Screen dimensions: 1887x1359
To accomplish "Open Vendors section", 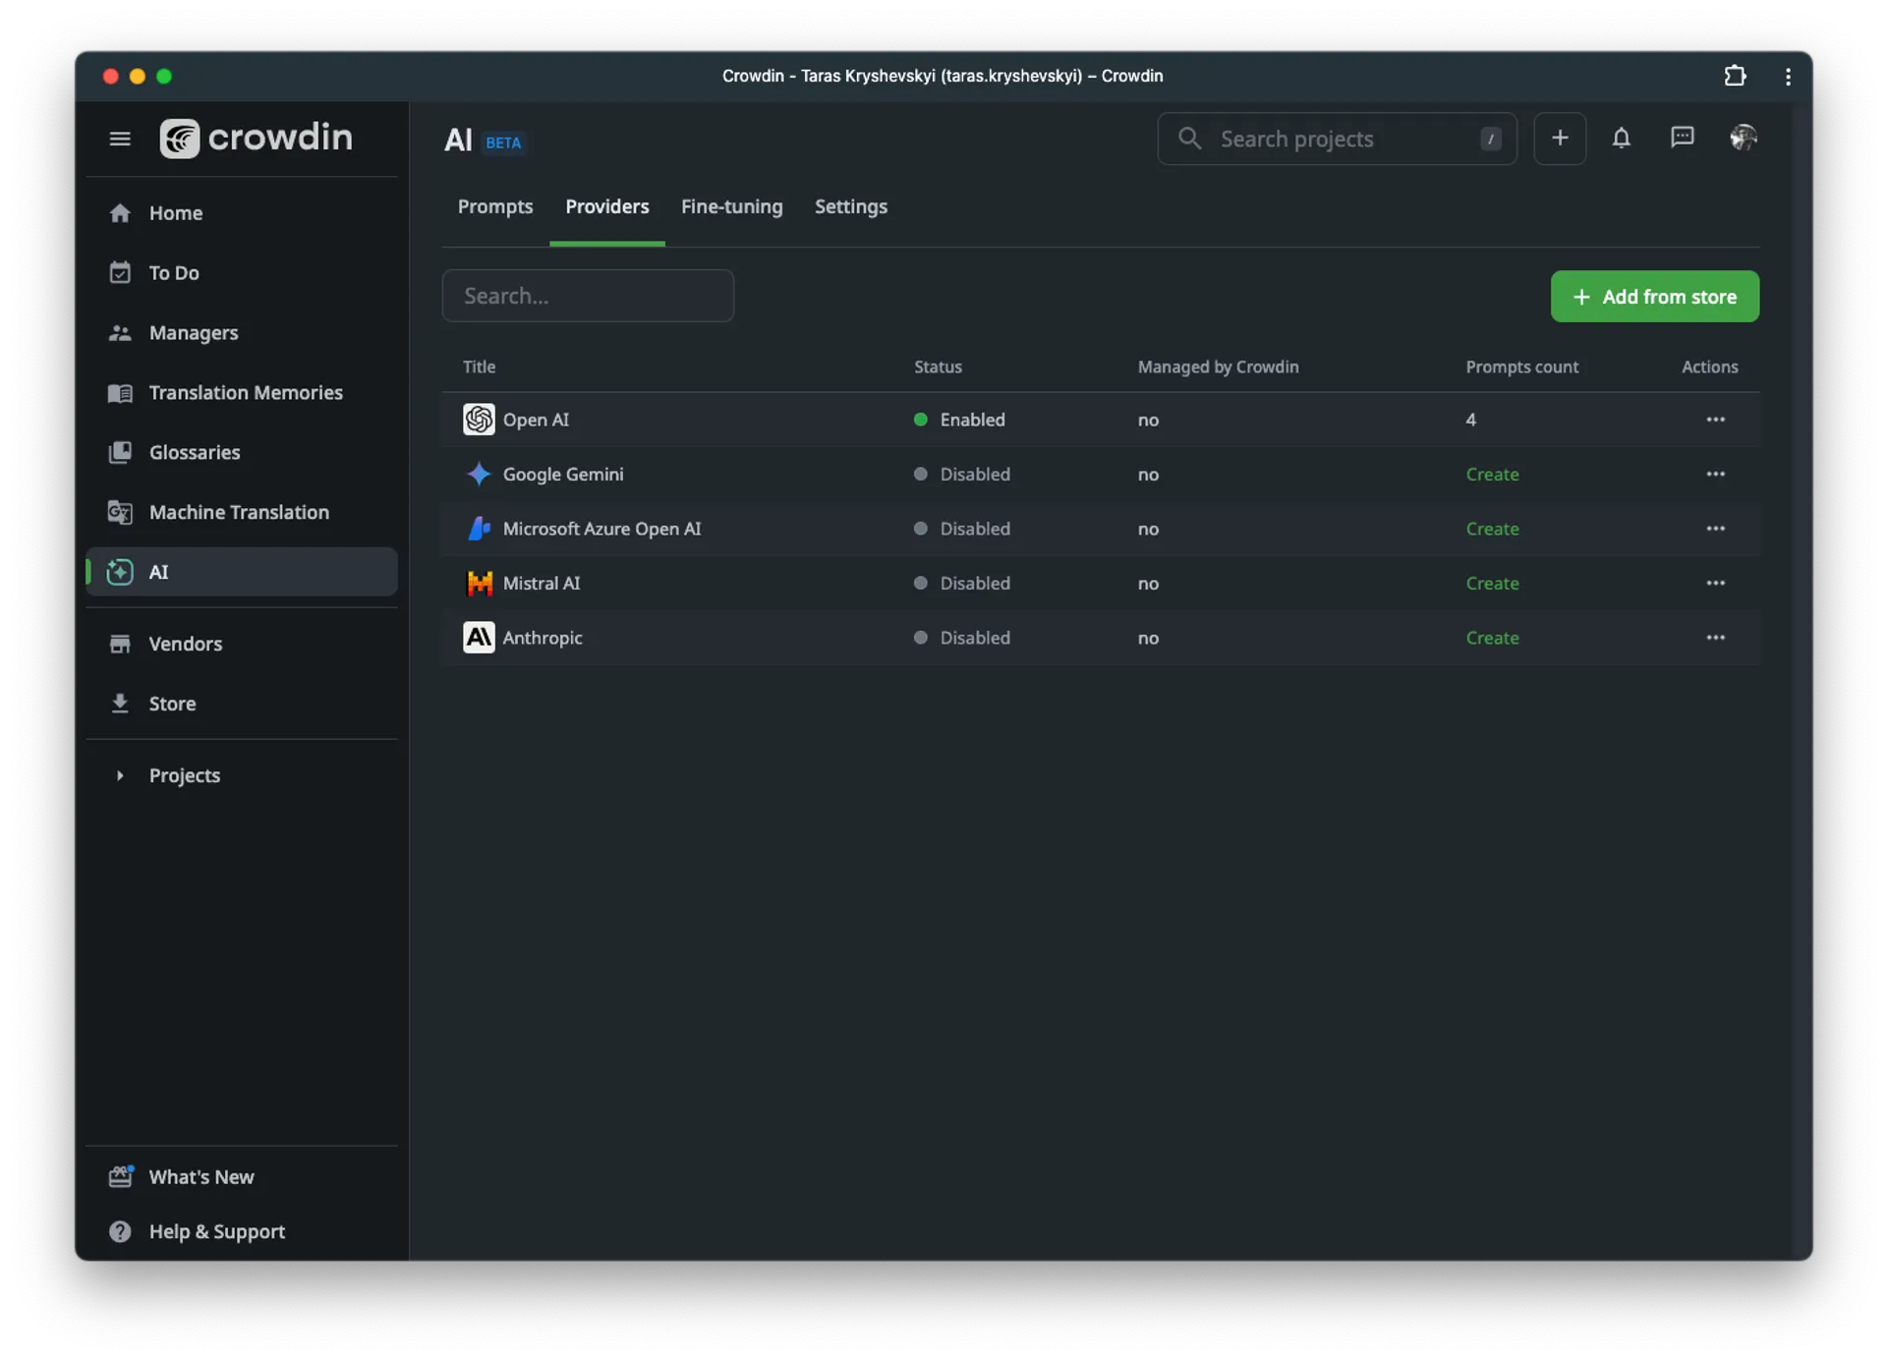I will coord(242,644).
